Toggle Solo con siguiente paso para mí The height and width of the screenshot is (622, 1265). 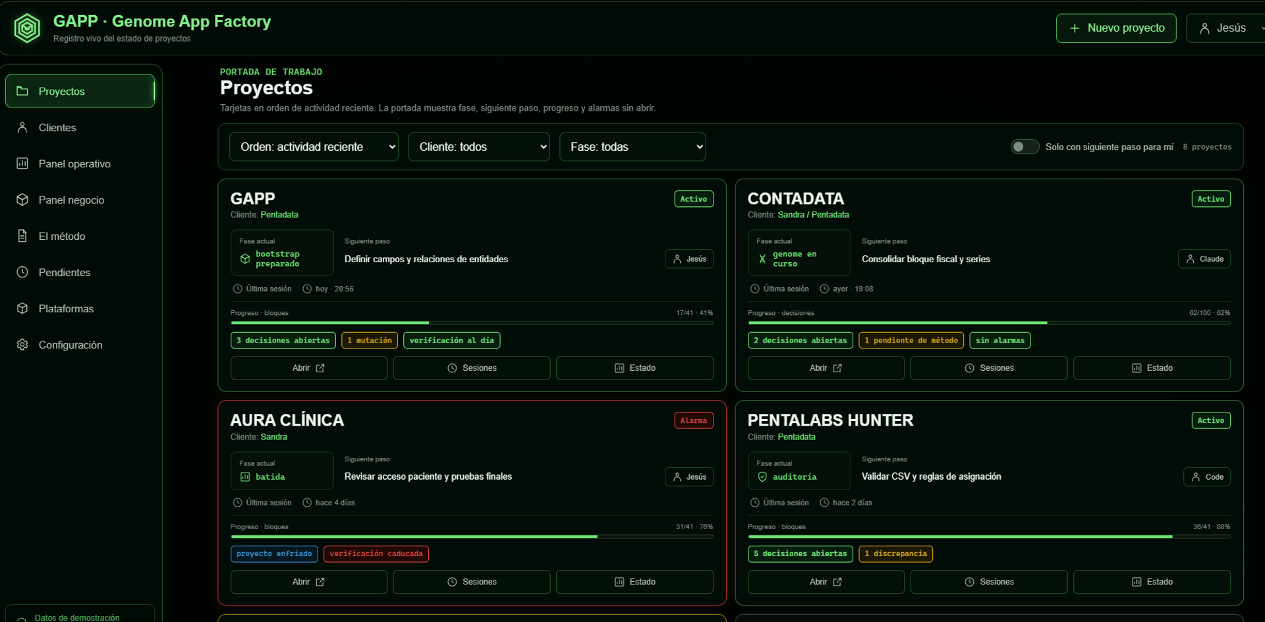coord(1025,146)
